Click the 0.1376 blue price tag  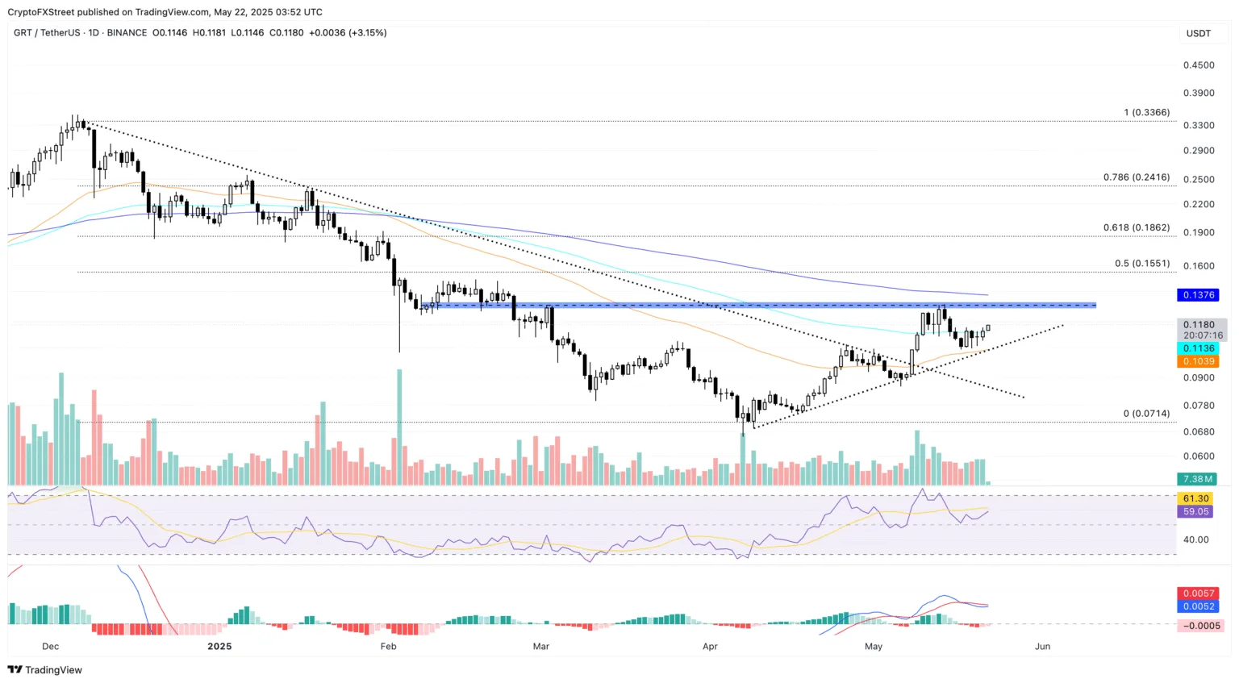pyautogui.click(x=1198, y=295)
